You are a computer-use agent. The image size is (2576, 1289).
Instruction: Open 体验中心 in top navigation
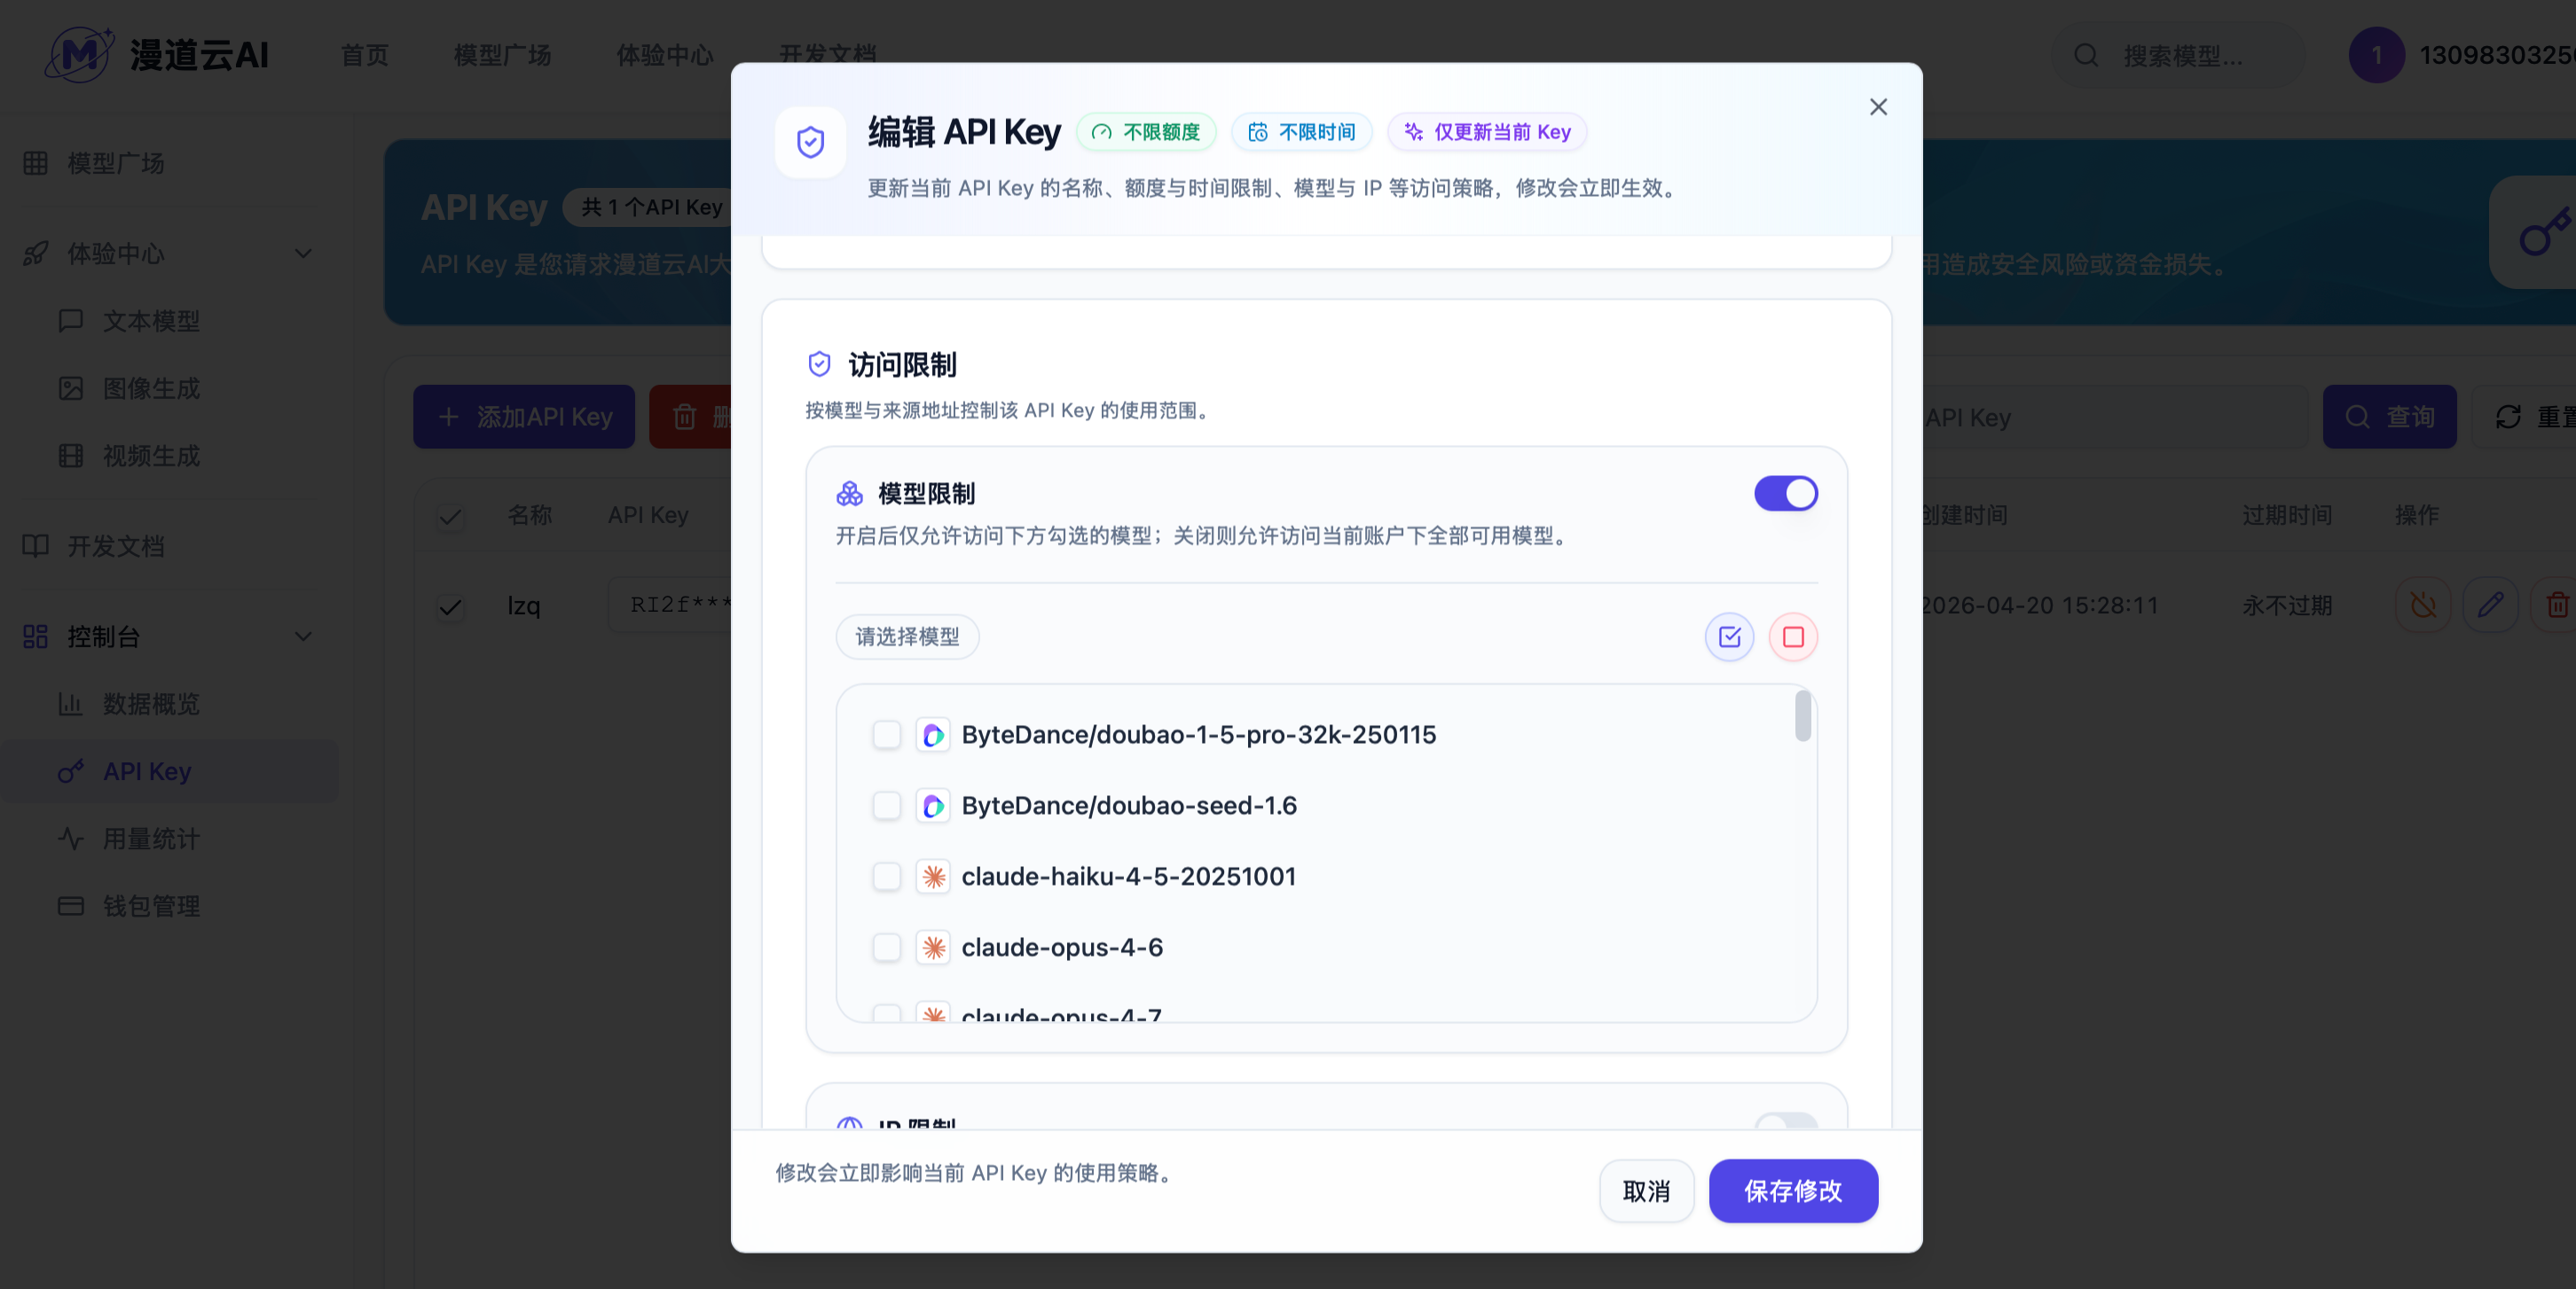[x=665, y=55]
